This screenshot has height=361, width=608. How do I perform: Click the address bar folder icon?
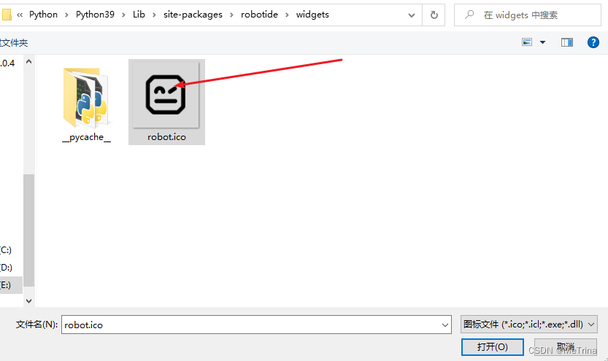6,15
